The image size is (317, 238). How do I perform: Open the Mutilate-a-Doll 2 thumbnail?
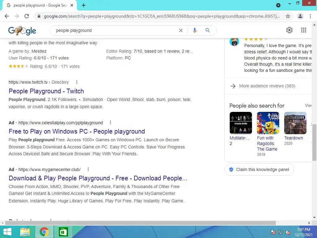(x=241, y=123)
